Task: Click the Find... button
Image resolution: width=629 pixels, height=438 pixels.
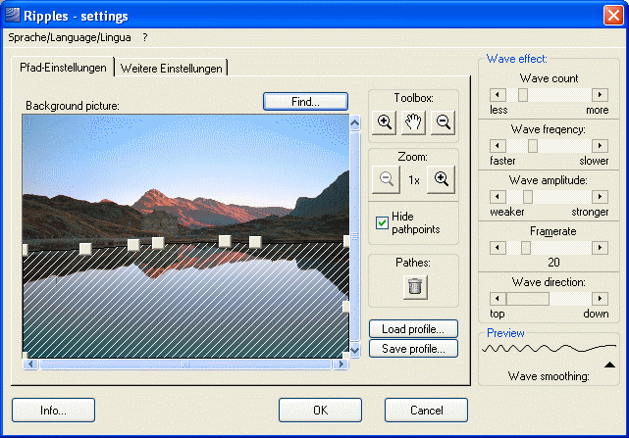Action: point(305,102)
